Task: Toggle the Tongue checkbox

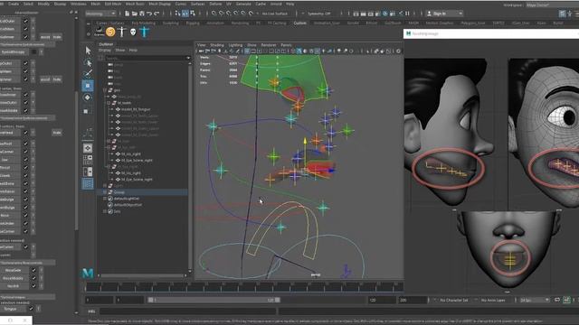Action: (31, 309)
